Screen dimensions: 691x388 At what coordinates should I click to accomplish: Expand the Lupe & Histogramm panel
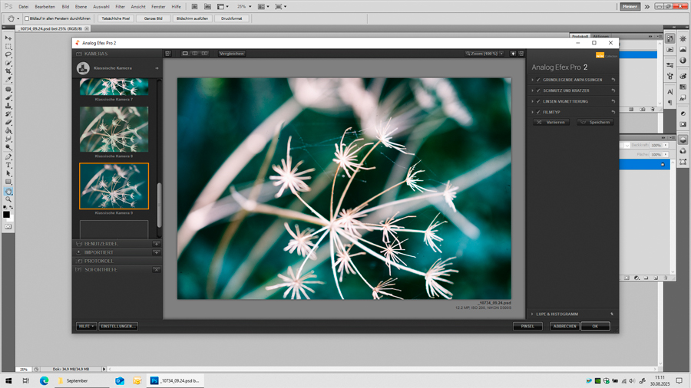[533, 314]
